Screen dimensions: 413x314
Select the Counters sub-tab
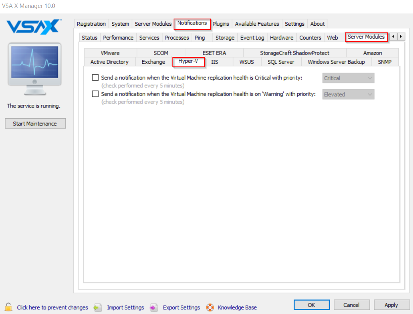pos(310,38)
